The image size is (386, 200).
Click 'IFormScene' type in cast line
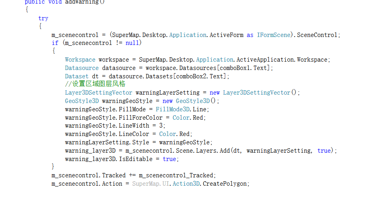tap(273, 35)
